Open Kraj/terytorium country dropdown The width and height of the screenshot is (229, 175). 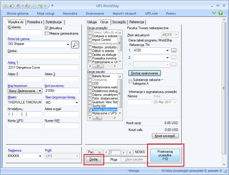pos(40,91)
